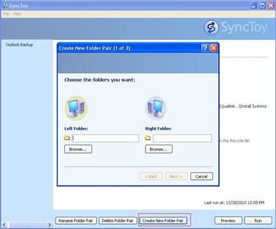Click the grayed-out Next button
276x229 pixels.
click(x=176, y=176)
